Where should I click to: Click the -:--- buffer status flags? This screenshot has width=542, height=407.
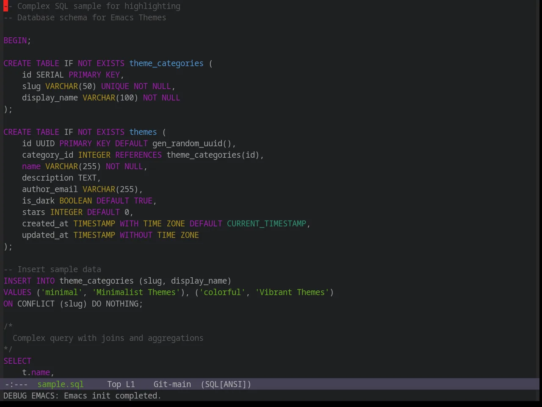16,384
